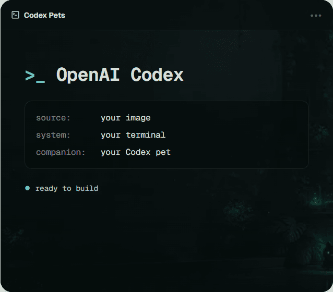This screenshot has height=292, width=333.
Task: Click the 'ready to build' status text
Action: pyautogui.click(x=67, y=188)
